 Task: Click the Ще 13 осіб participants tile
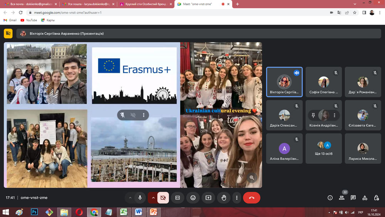pyautogui.click(x=323, y=148)
